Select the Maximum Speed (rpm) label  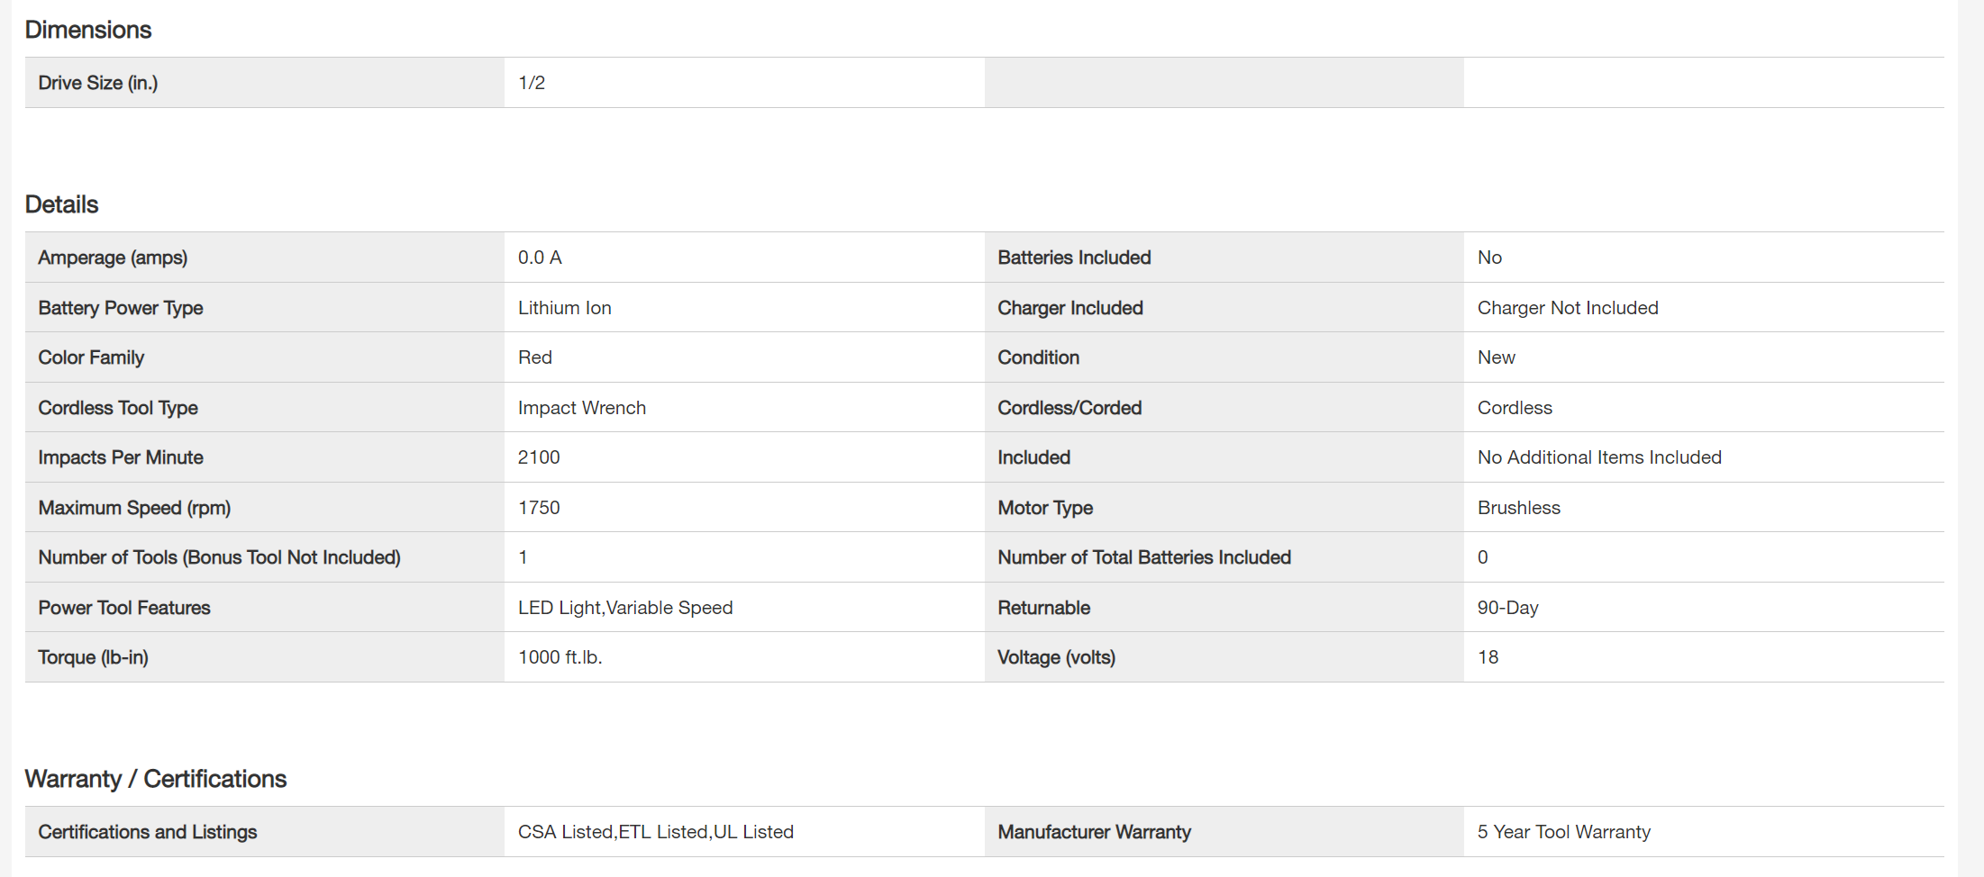pyautogui.click(x=134, y=508)
